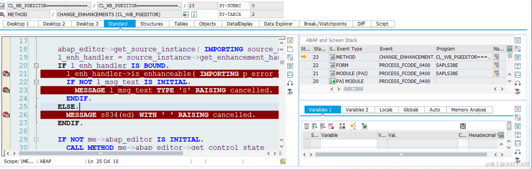Collapse the IF NOT block at line 29
This screenshot has width=532, height=169.
36,139
